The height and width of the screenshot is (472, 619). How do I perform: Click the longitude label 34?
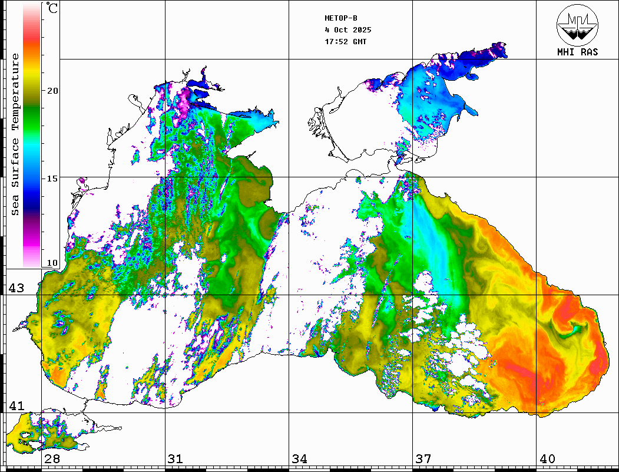(x=299, y=459)
